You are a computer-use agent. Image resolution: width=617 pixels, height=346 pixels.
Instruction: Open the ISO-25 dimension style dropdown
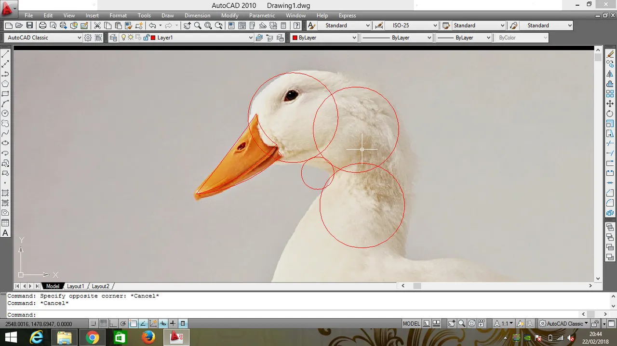[412, 26]
